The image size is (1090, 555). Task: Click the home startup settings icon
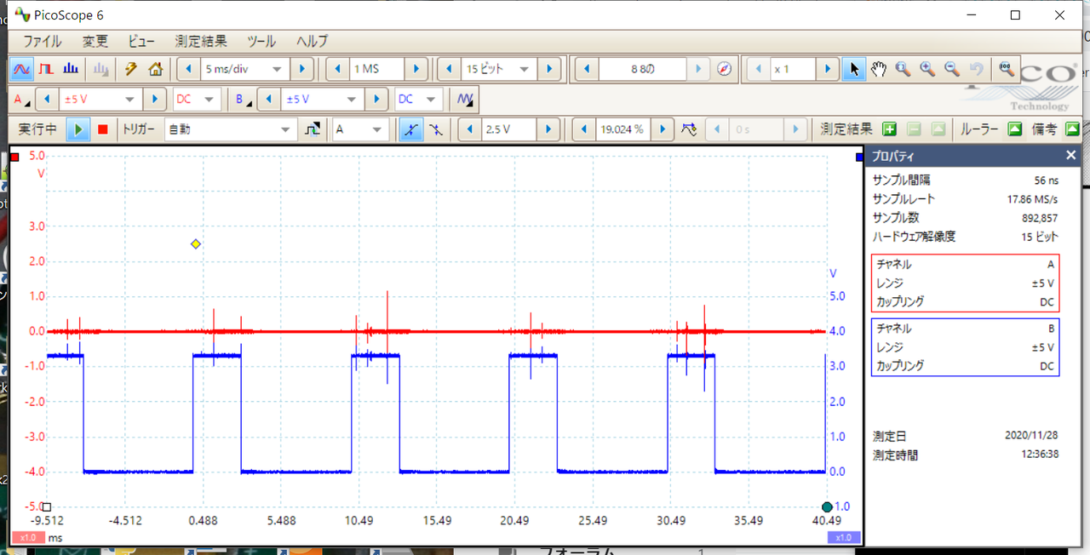tap(155, 69)
